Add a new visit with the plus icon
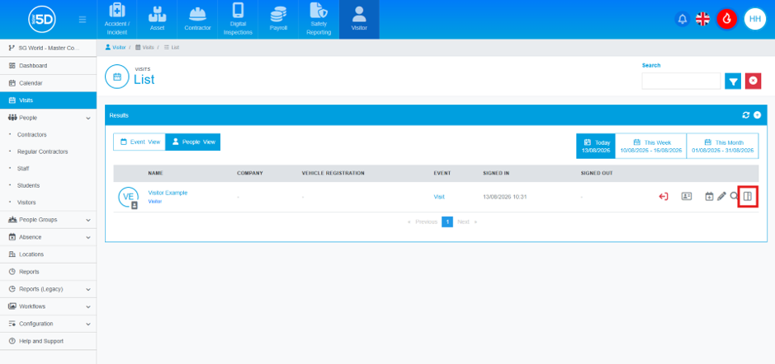Image resolution: width=775 pixels, height=364 pixels. 757,115
